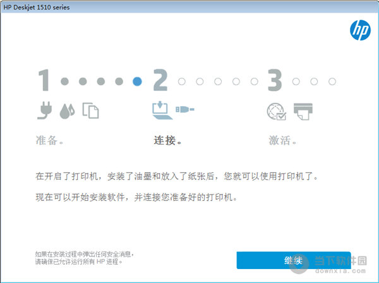Click the large step number 2

[x=160, y=80]
